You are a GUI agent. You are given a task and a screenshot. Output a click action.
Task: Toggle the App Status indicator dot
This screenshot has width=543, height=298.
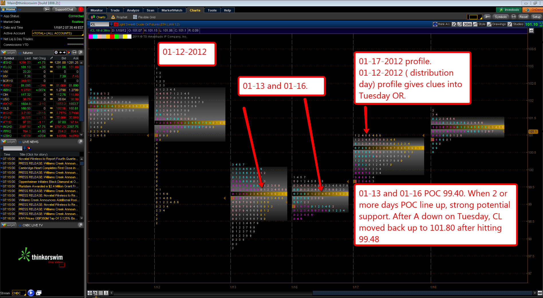(1, 16)
